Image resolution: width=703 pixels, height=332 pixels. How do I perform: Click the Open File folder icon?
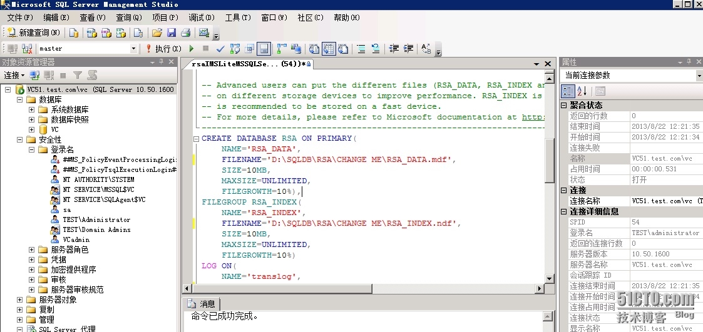pos(157,33)
